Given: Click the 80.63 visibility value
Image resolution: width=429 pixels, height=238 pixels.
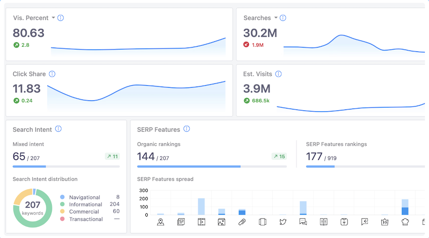Looking at the screenshot, I should point(29,33).
